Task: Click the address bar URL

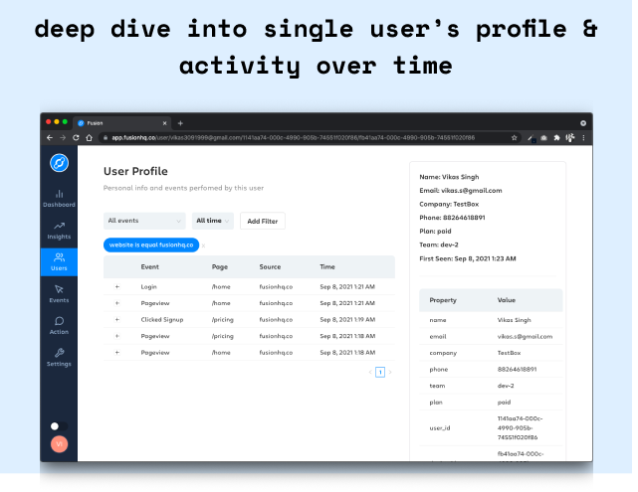Action: point(293,138)
